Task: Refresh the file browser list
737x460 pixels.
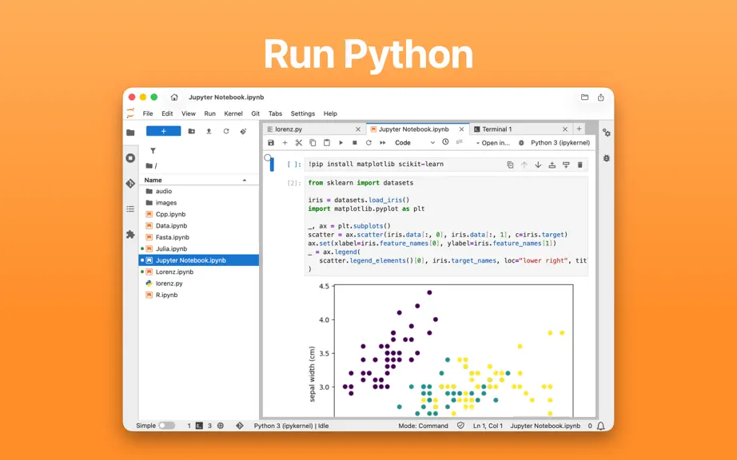Action: [226, 132]
